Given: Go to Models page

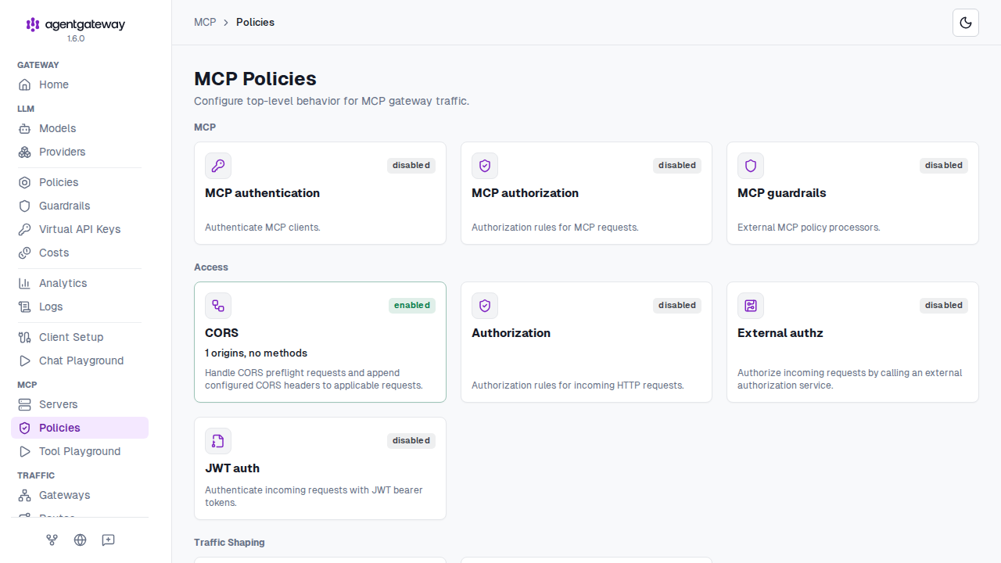Looking at the screenshot, I should click(80, 128).
